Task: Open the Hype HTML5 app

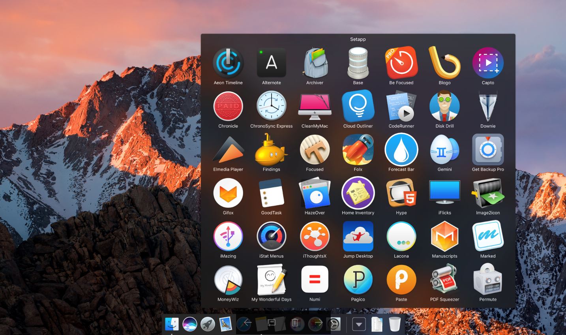Action: click(401, 193)
